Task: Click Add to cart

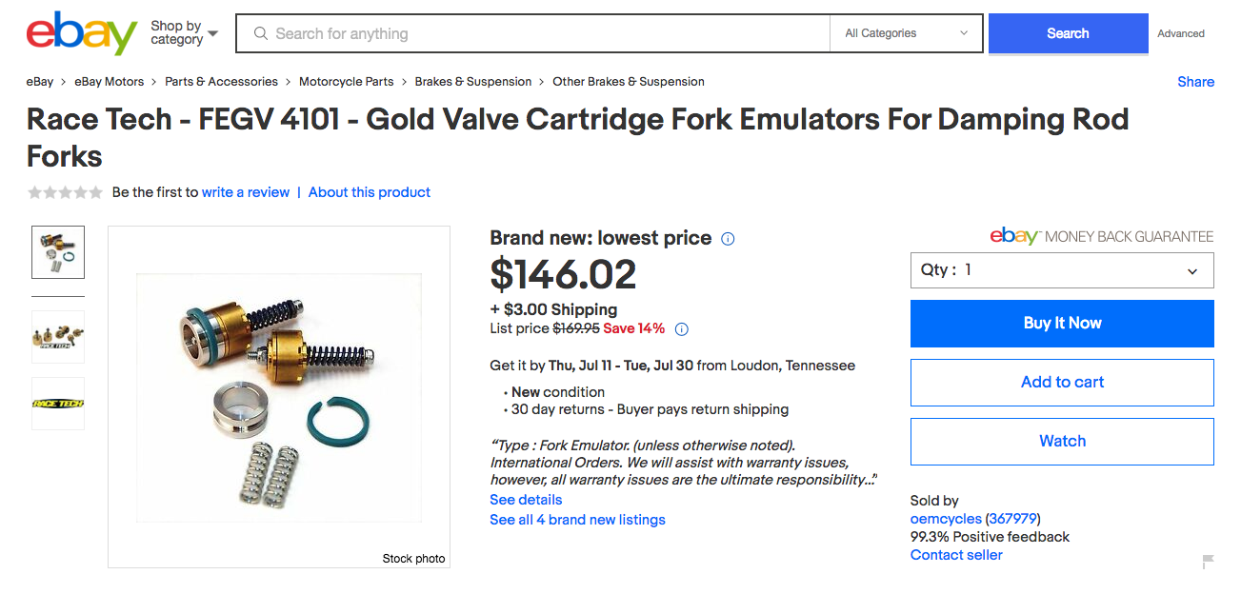Action: [1062, 383]
